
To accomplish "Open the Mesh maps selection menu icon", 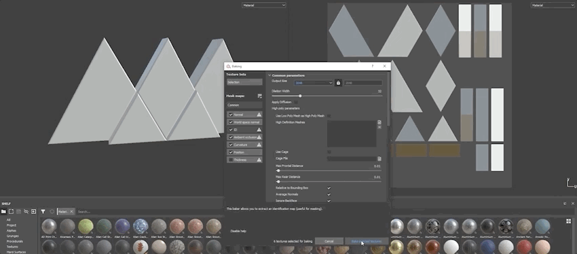I will (260, 96).
